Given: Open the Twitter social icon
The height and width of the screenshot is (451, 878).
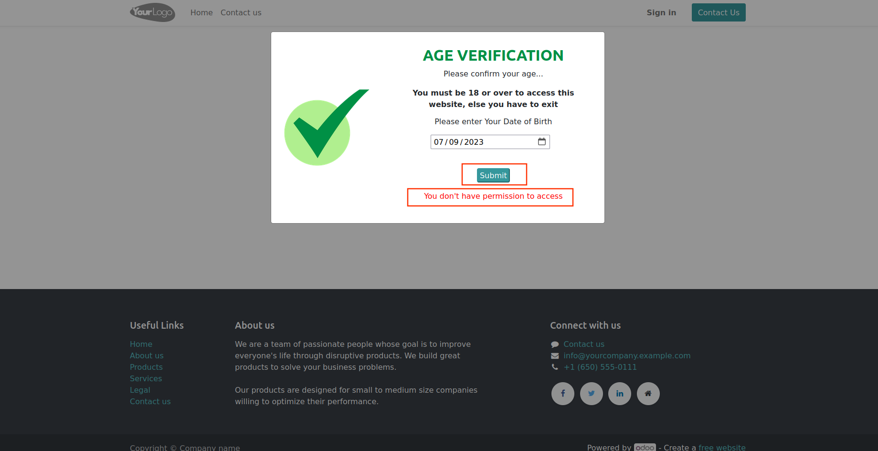Looking at the screenshot, I should (x=592, y=394).
